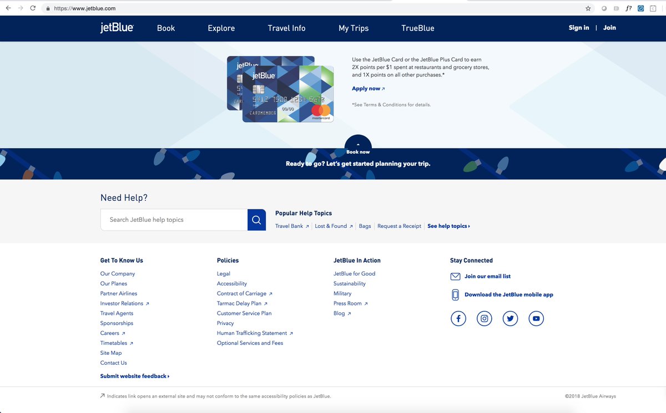Click Download the JetBlue mobile app
Viewport: 666px width, 413px height.
(x=509, y=295)
